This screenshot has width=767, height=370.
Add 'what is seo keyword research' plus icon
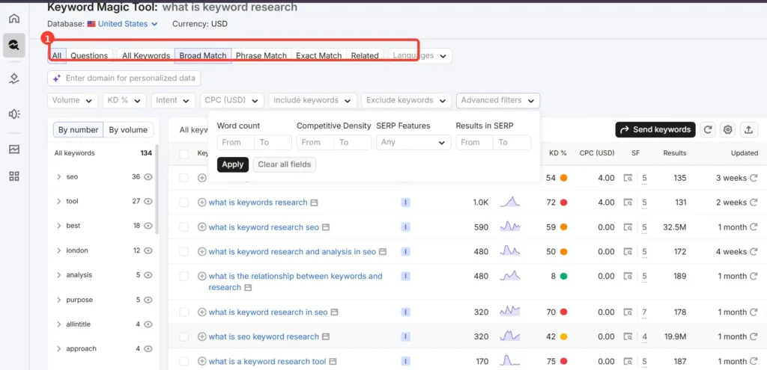(201, 336)
